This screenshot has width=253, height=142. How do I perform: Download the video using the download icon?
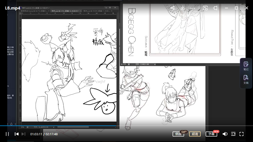(183, 8)
